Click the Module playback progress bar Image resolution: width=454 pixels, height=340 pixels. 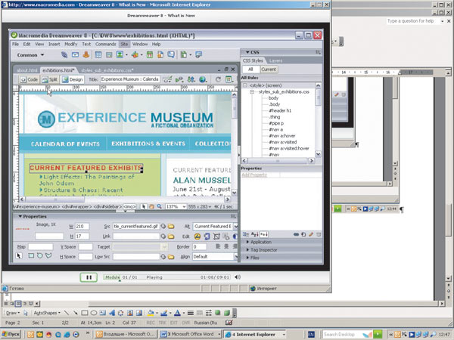coord(166,277)
